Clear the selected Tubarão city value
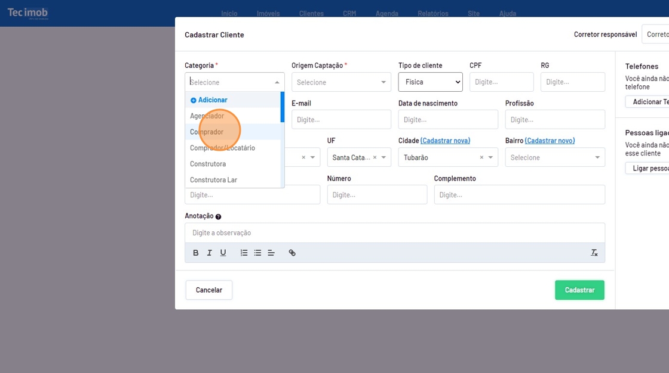This screenshot has height=373, width=669. (x=482, y=158)
